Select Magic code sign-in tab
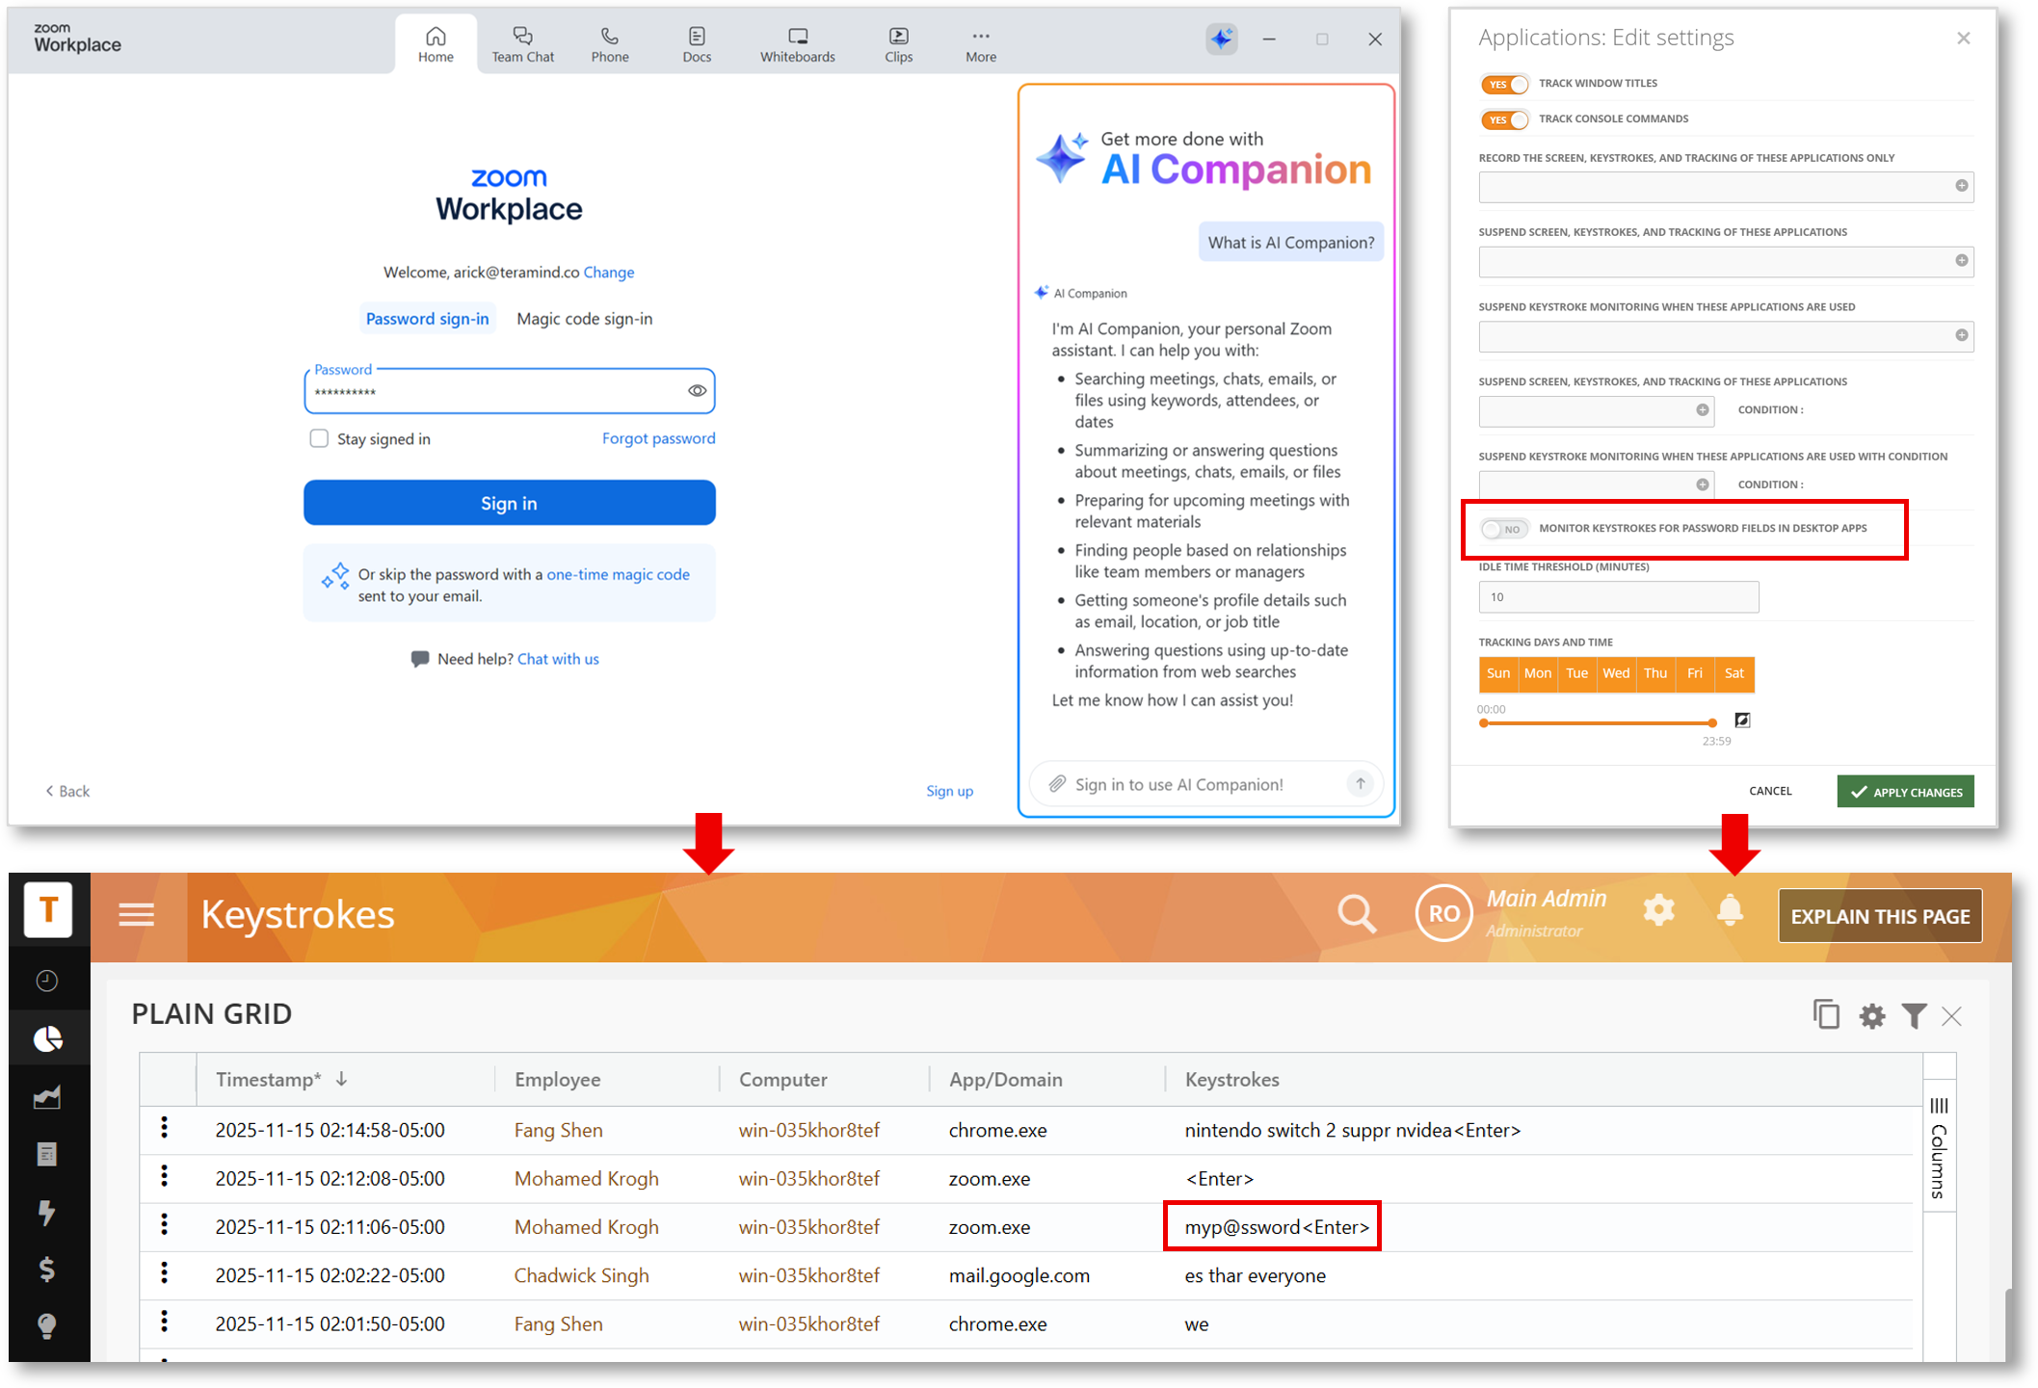The image size is (2038, 1388). pos(584,319)
